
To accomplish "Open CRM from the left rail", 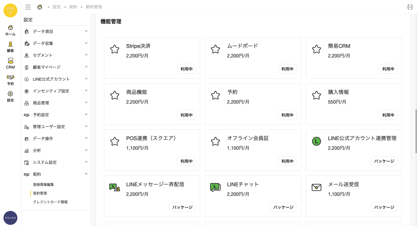I will pyautogui.click(x=10, y=63).
